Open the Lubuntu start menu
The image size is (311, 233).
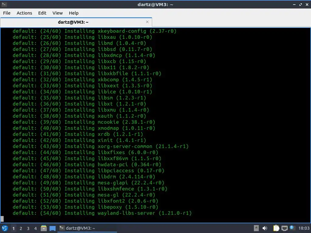click(5, 228)
